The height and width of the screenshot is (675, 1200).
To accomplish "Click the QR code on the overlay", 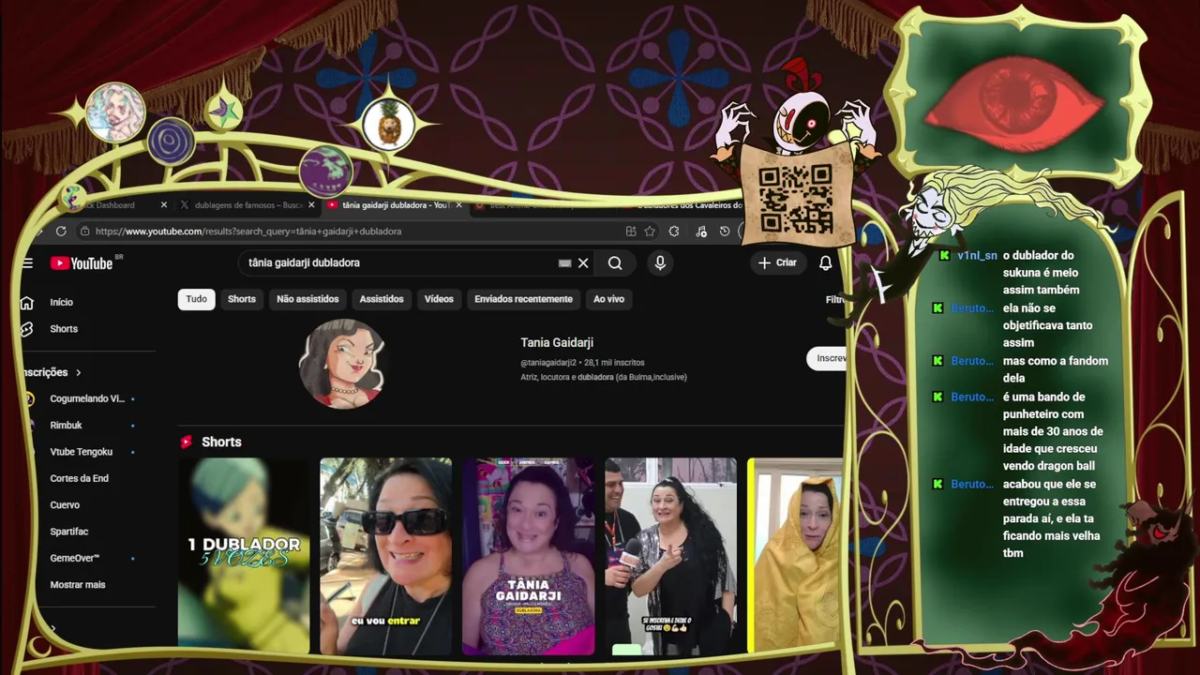I will [795, 199].
